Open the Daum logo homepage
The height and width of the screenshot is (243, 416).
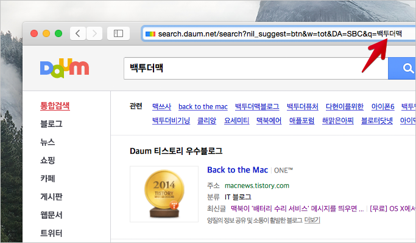pyautogui.click(x=65, y=68)
